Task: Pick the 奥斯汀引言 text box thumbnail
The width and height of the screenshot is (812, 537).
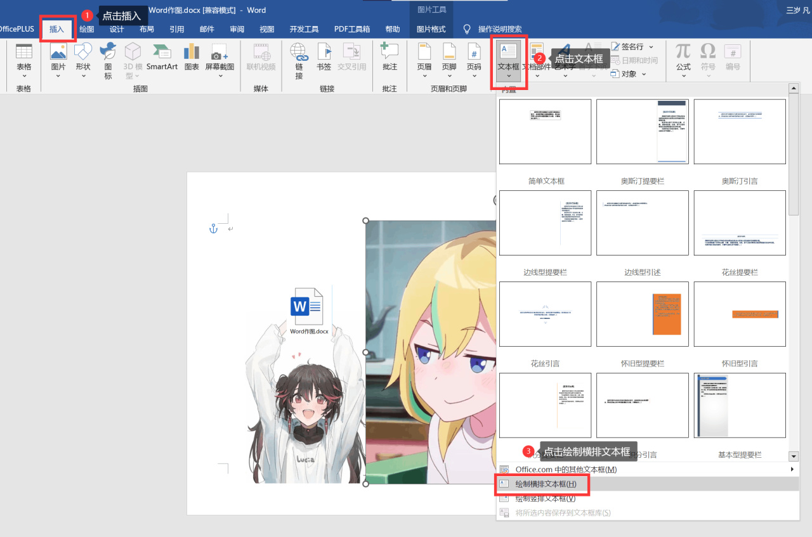Action: 740,131
